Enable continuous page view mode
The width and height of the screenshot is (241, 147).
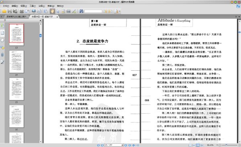point(194,145)
